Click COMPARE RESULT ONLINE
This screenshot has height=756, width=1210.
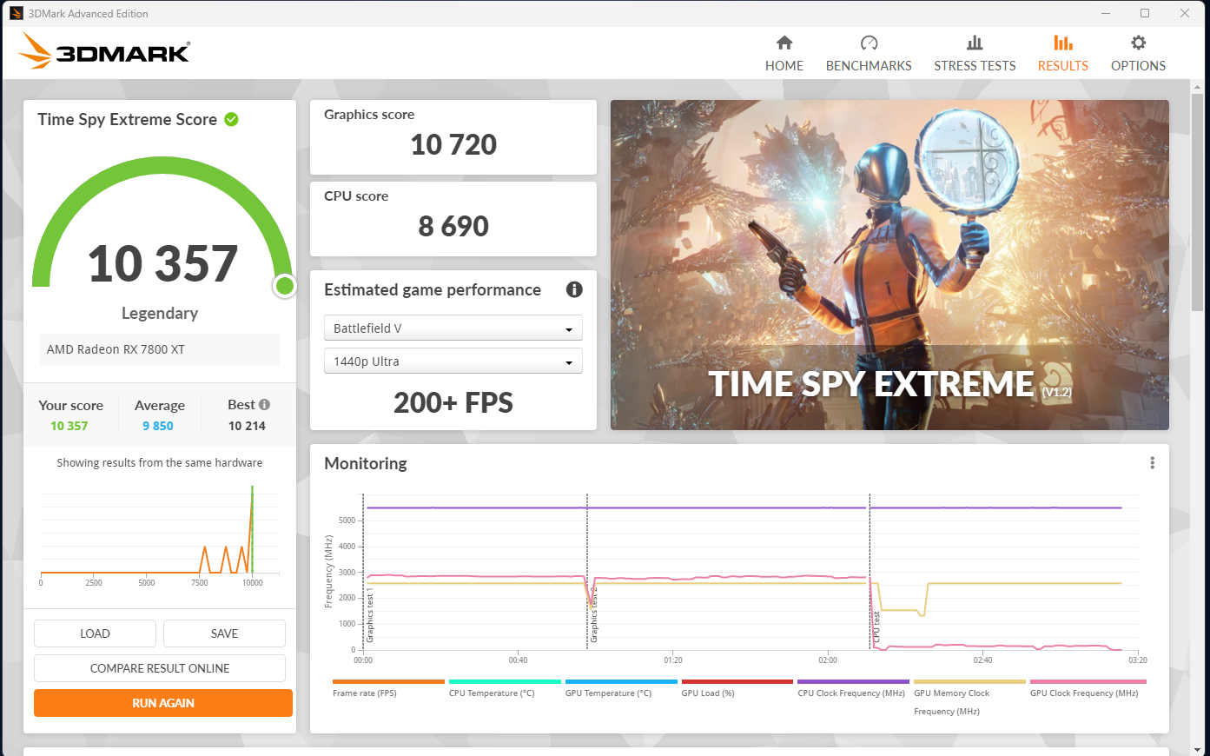(x=160, y=668)
